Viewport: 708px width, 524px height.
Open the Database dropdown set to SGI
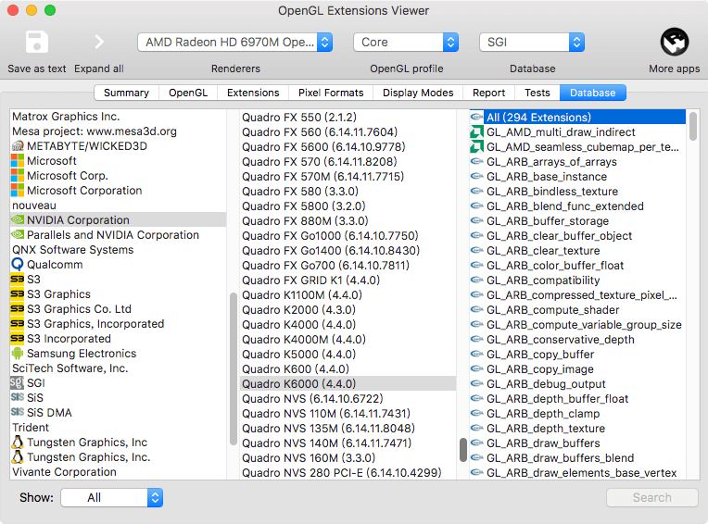point(532,42)
